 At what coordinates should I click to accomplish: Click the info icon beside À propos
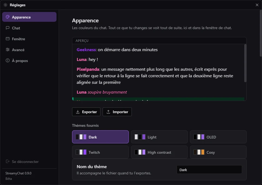coord(8,60)
